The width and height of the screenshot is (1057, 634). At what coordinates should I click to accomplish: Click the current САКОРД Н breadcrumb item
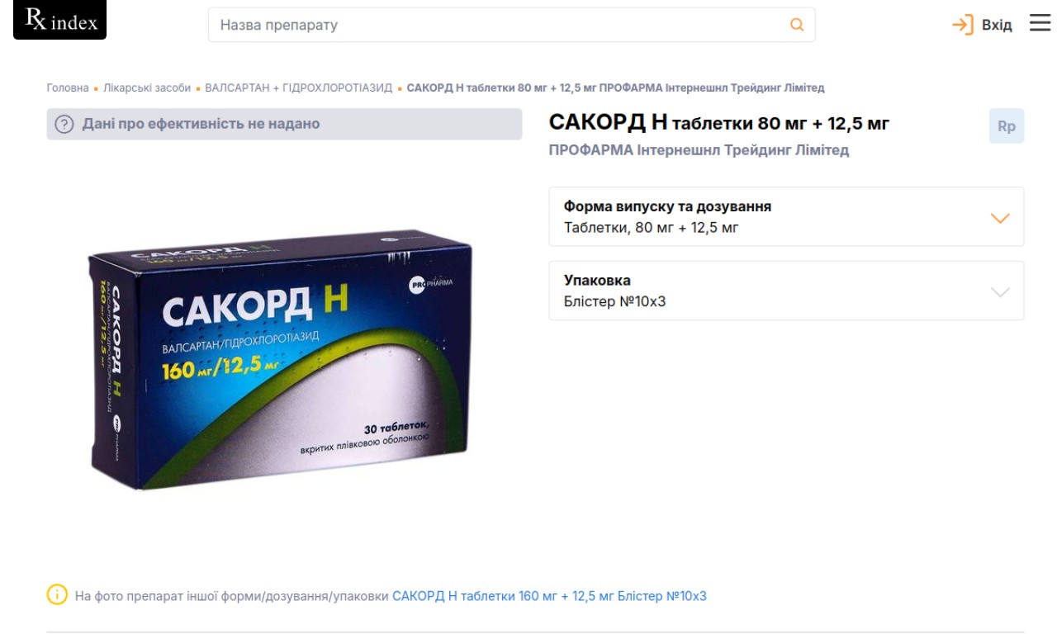[615, 88]
